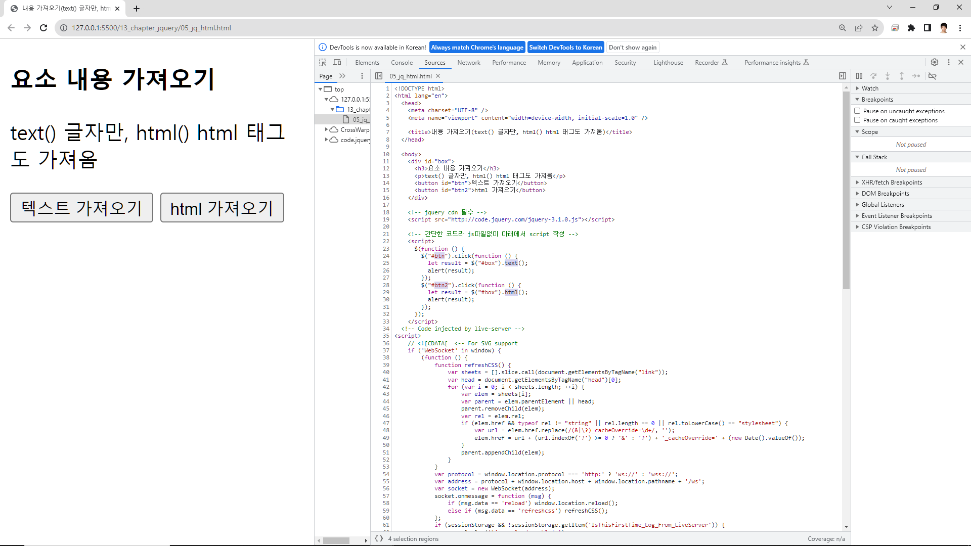This screenshot has height=546, width=971.
Task: Collapse the Call Stack section
Action: (874, 157)
